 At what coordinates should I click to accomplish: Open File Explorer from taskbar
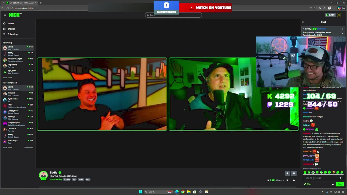click(189, 192)
